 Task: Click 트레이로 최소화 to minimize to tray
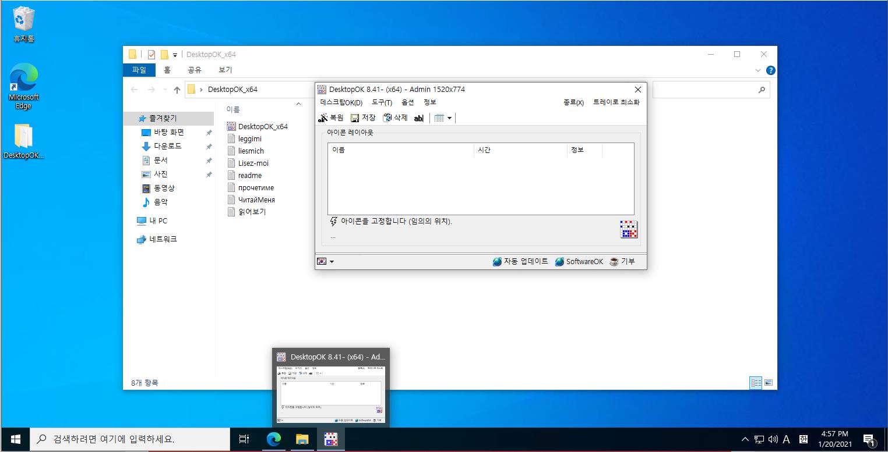click(x=616, y=101)
